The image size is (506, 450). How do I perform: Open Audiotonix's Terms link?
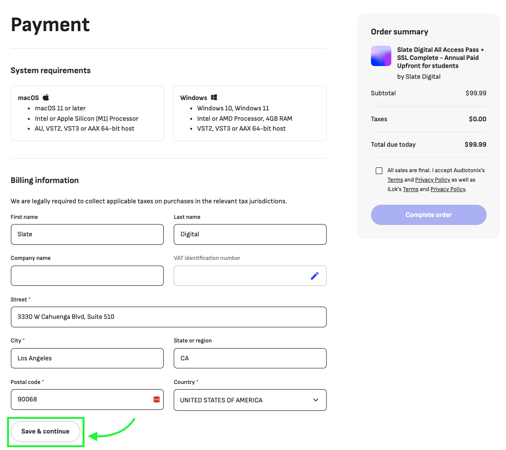pyautogui.click(x=395, y=180)
